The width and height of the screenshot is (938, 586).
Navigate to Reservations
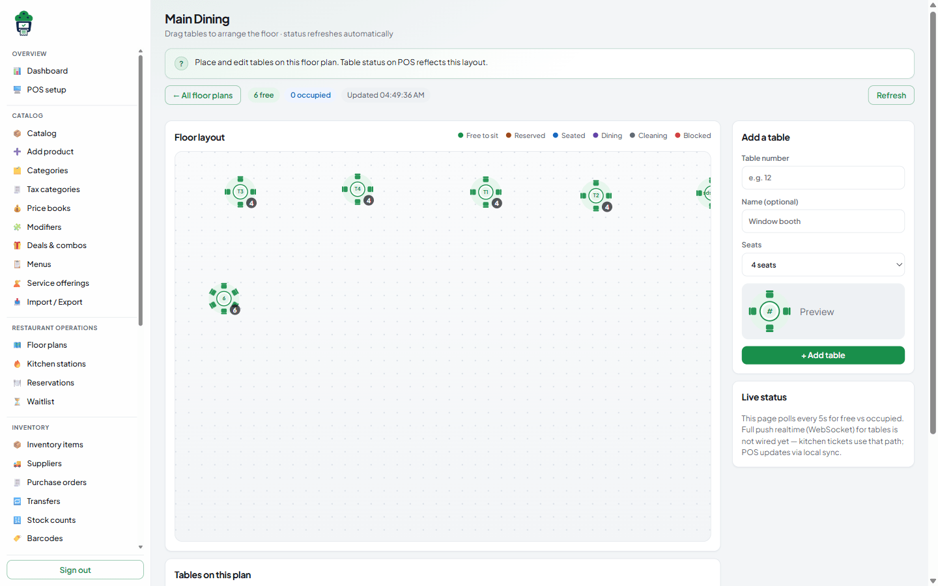coord(50,383)
